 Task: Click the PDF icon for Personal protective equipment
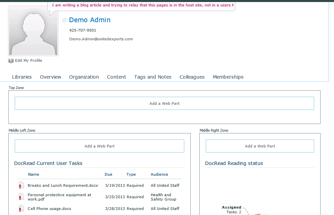(x=21, y=197)
